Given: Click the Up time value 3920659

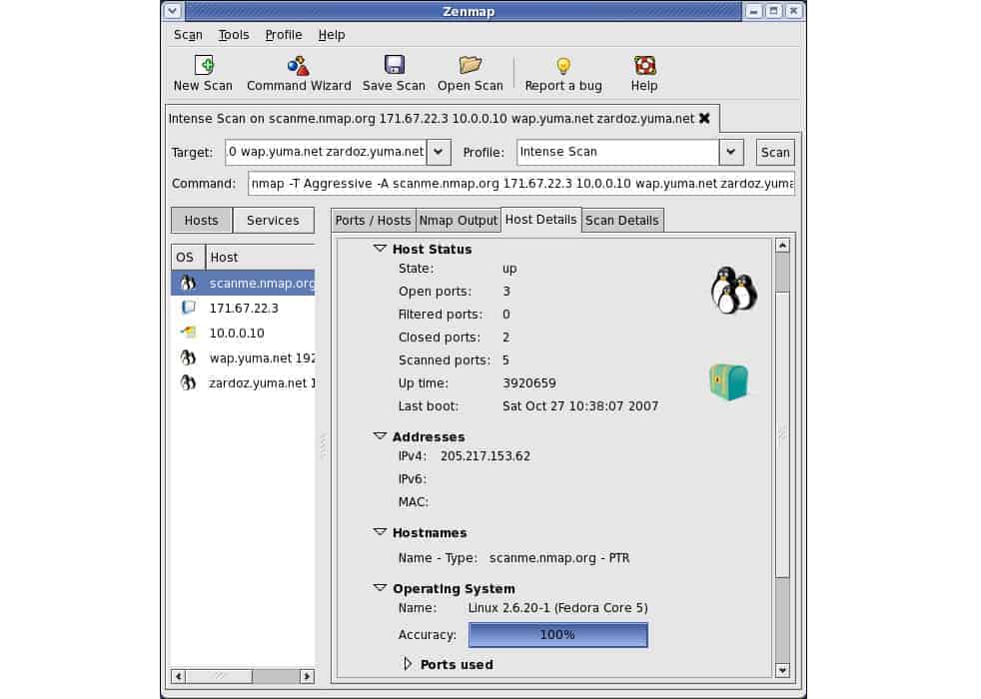Looking at the screenshot, I should point(529,383).
